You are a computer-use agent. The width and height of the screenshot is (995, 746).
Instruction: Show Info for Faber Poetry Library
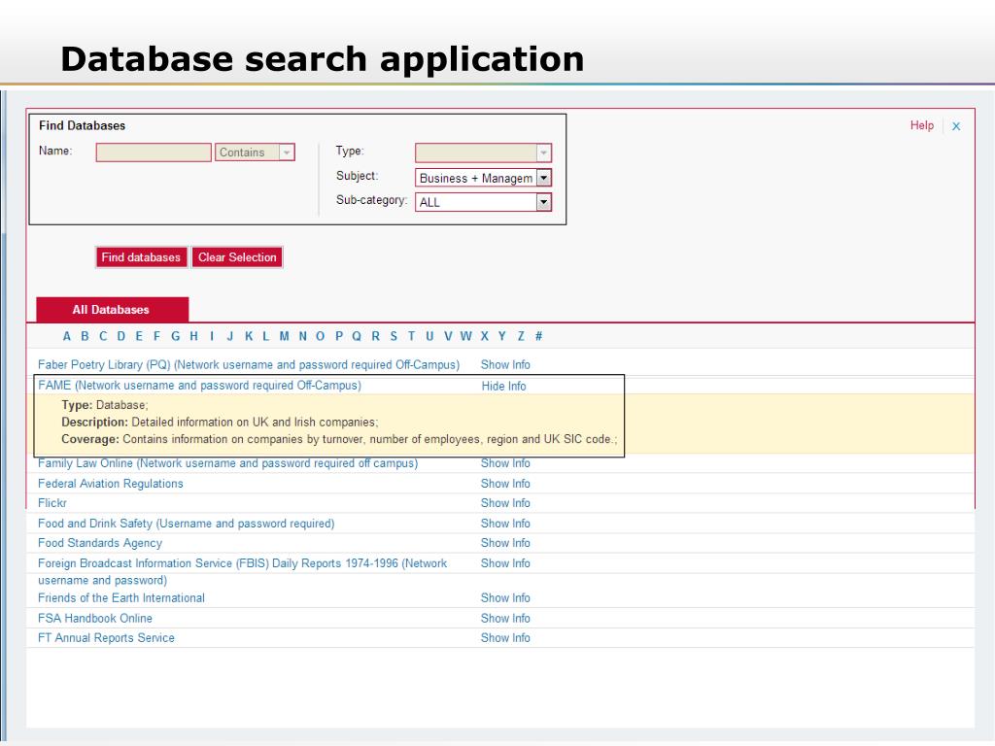pos(505,365)
